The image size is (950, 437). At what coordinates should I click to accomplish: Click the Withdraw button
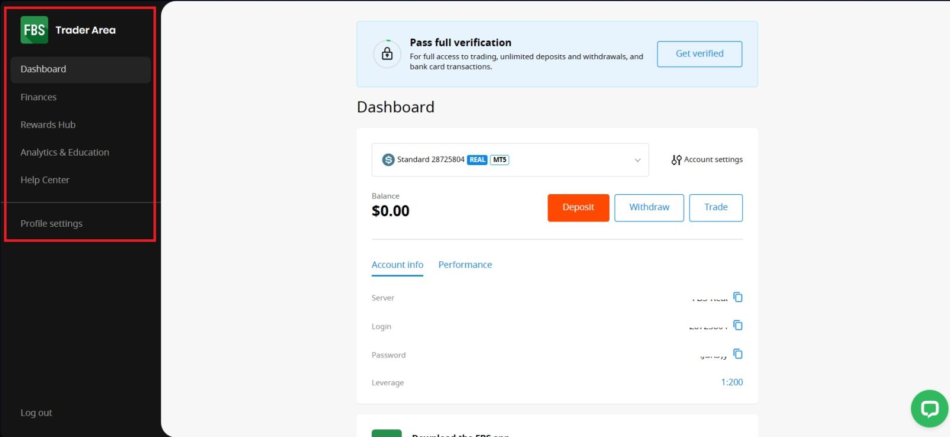tap(649, 207)
